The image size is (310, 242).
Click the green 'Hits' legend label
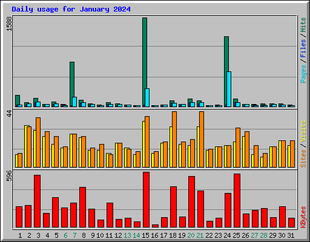point(303,25)
